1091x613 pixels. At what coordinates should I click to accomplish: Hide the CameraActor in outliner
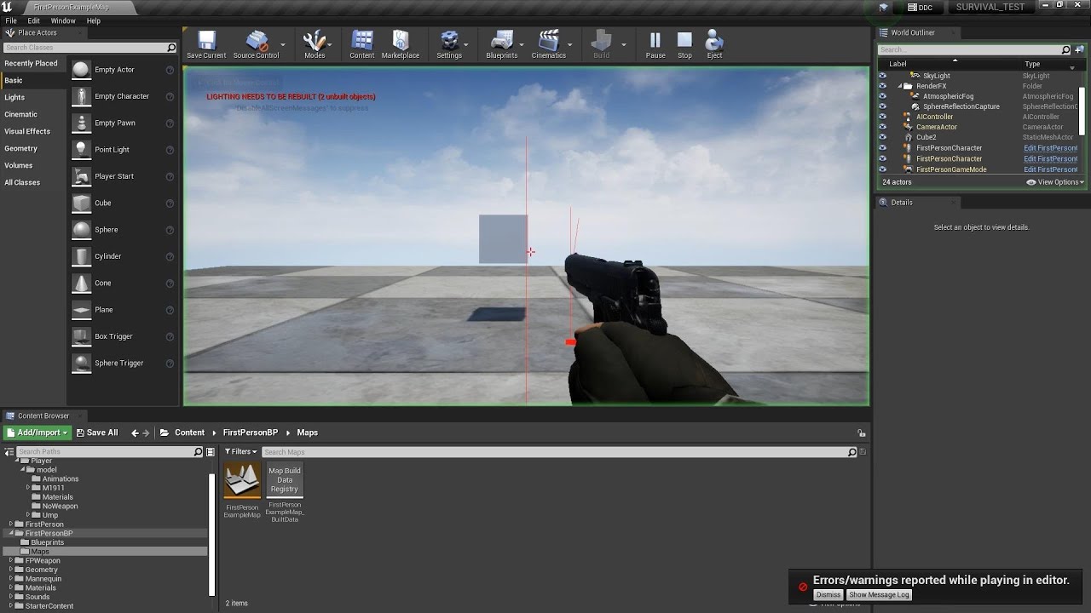(x=882, y=127)
